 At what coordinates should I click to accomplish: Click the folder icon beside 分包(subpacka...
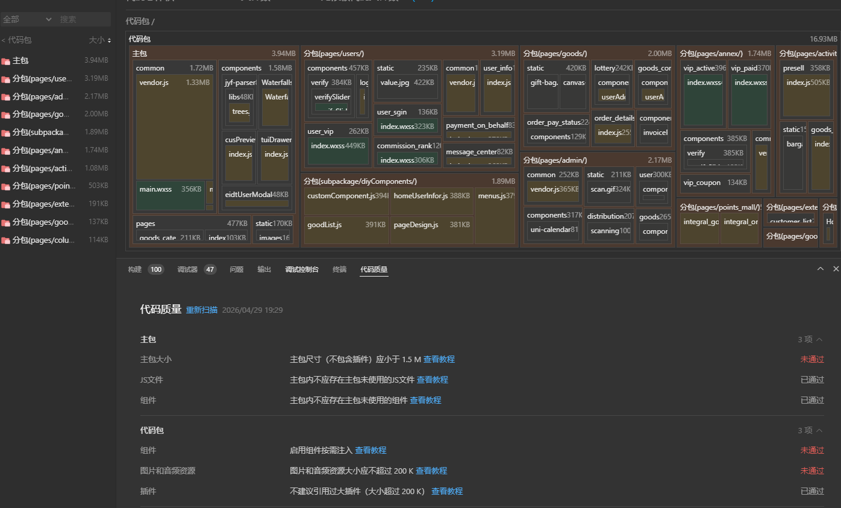pos(6,133)
